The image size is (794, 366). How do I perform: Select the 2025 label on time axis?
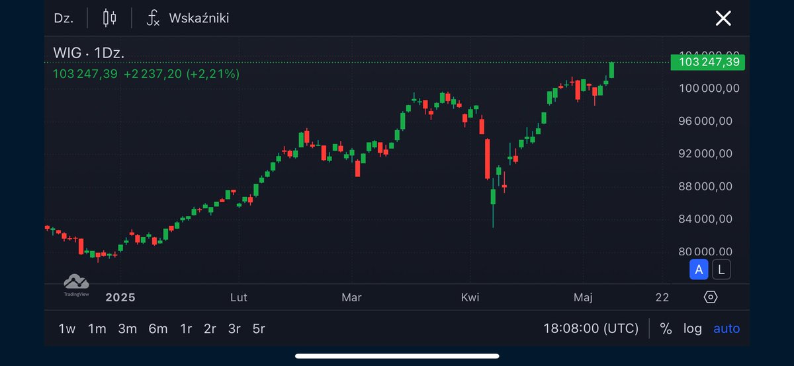click(120, 297)
